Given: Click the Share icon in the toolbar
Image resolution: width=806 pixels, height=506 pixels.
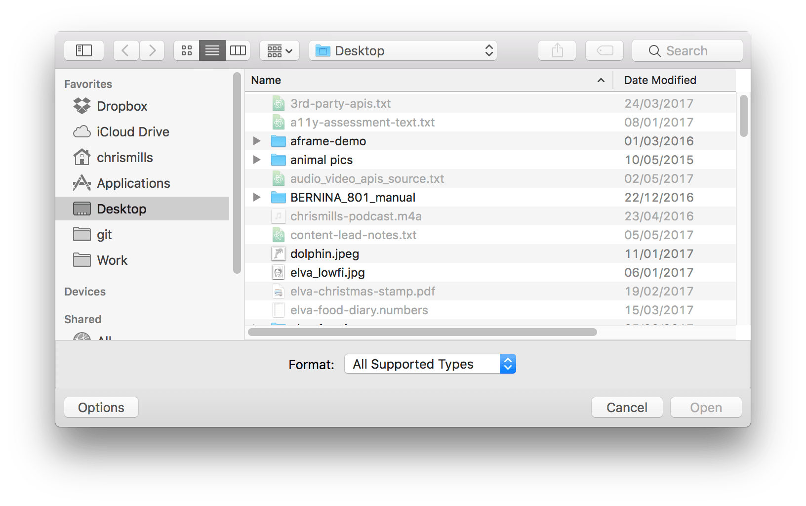Looking at the screenshot, I should click(x=557, y=50).
